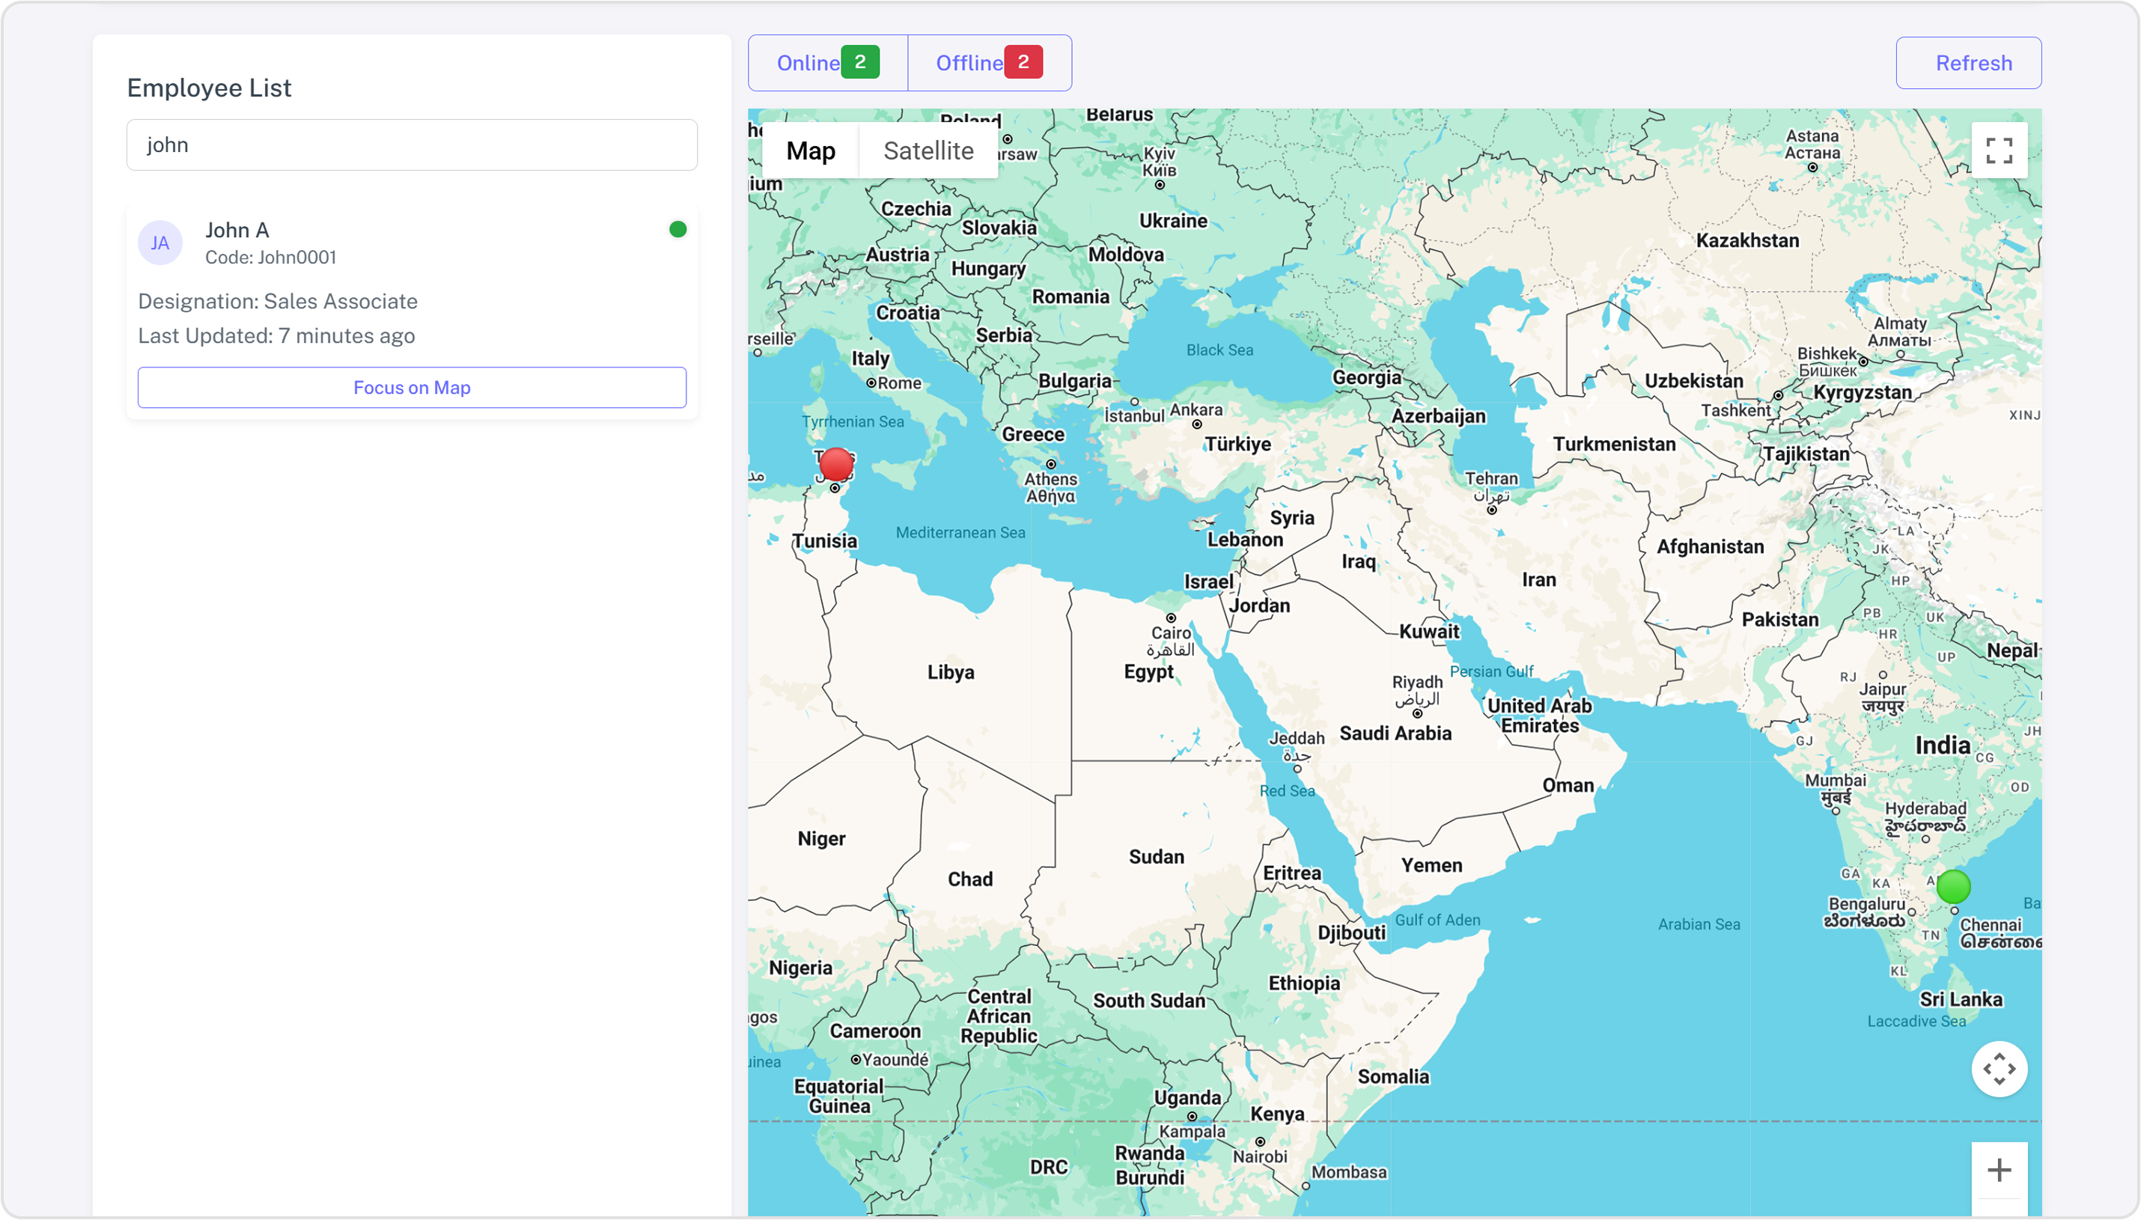Click the Mediterranean Sea label
2141x1220 pixels.
click(x=960, y=532)
